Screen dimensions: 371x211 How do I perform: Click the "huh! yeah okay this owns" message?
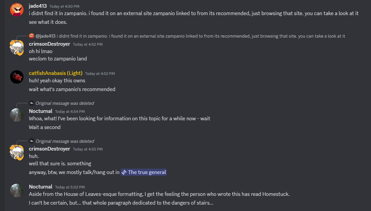click(57, 81)
